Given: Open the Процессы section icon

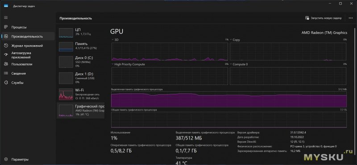Looking at the screenshot, I should pos(6,27).
